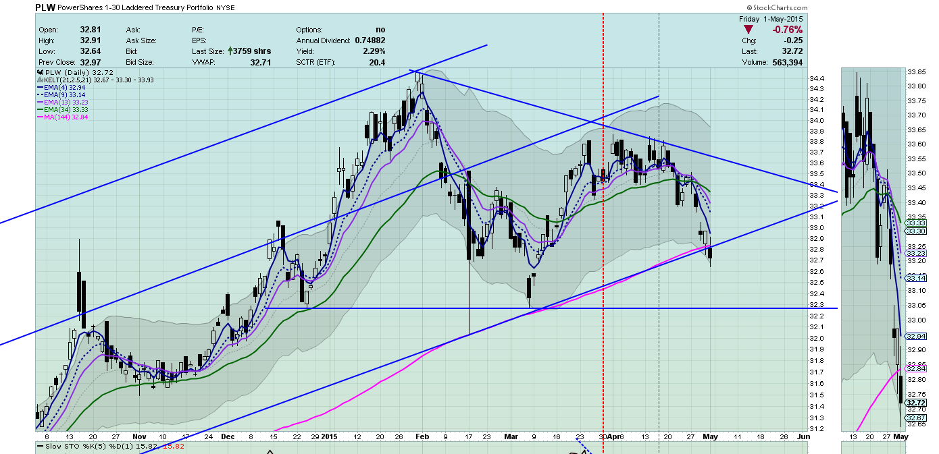Click the green up arrow beside Last Size
The height and width of the screenshot is (454, 939).
pyautogui.click(x=230, y=51)
